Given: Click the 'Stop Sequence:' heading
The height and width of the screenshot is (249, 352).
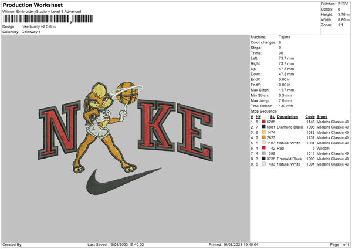Looking at the screenshot, I should click(264, 111).
